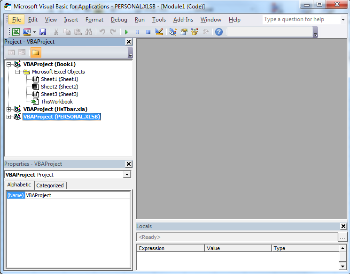Open the Toolbox toolbar icon

[x=205, y=32]
